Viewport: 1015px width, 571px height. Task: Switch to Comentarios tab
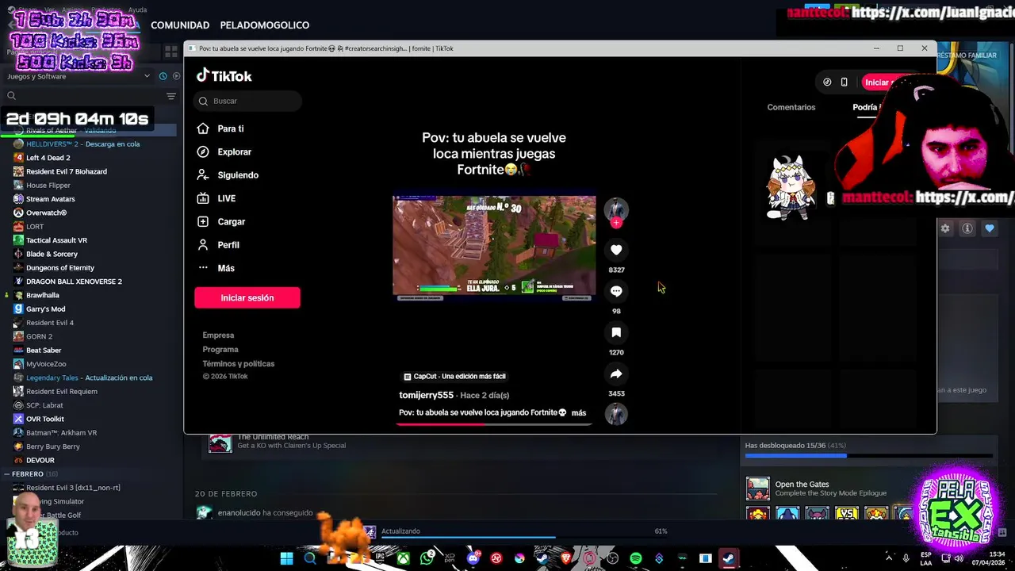(791, 107)
